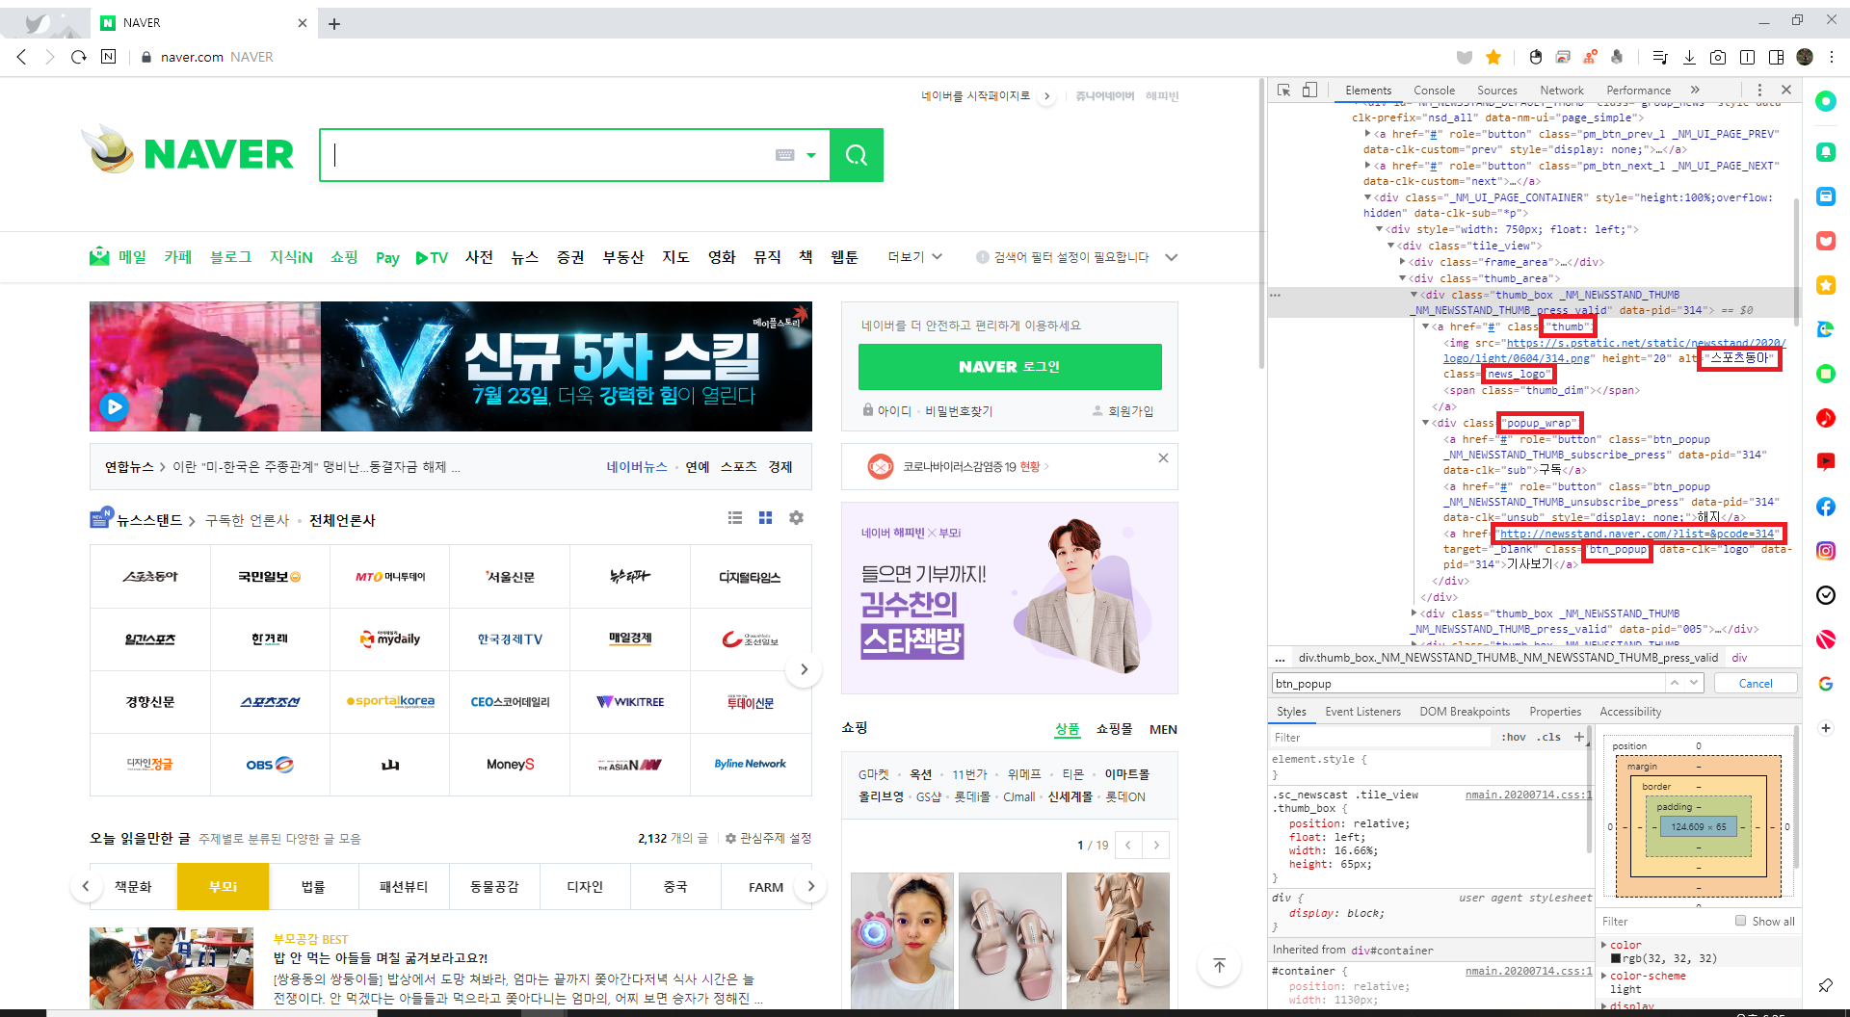The height and width of the screenshot is (1017, 1850).
Task: Open the Network tab in DevTools
Action: click(x=1561, y=90)
